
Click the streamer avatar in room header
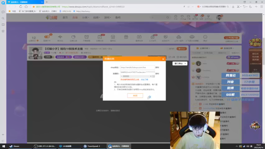coord(35,53)
